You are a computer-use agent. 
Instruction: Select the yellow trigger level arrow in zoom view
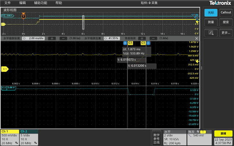(197, 61)
